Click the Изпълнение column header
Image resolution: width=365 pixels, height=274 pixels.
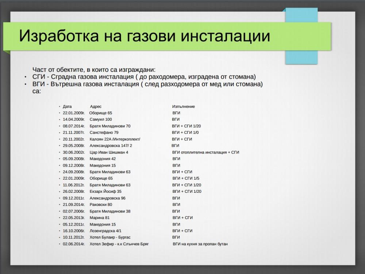184,106
